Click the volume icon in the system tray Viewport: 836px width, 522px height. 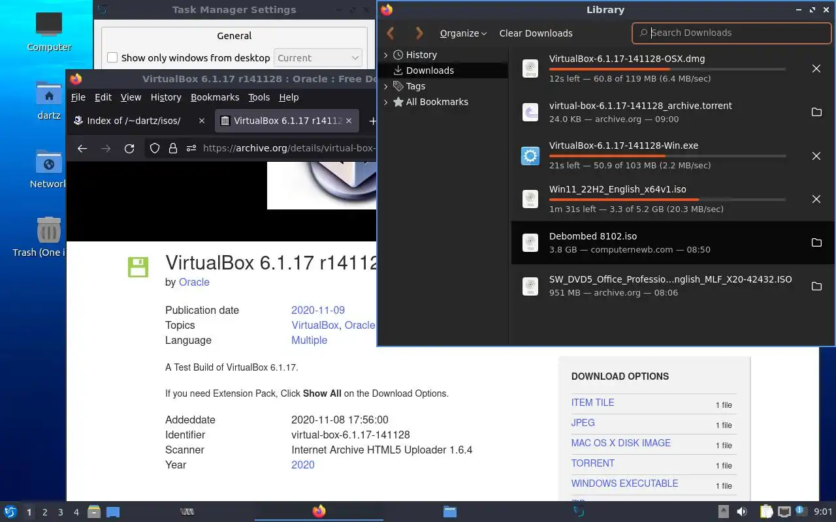(742, 512)
